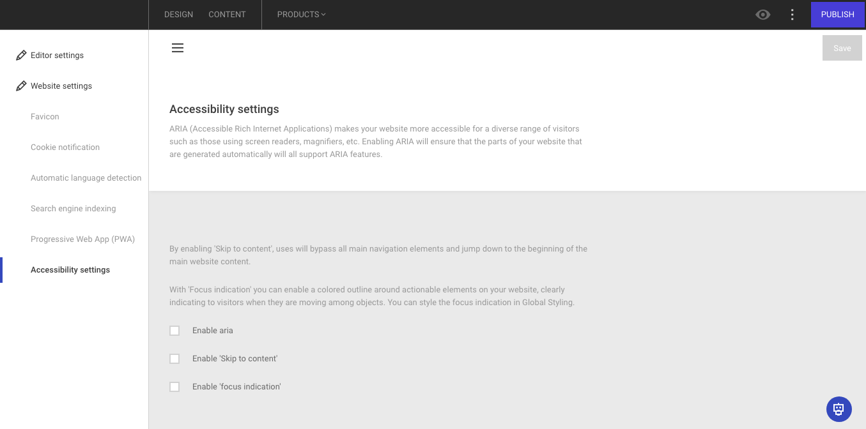Image resolution: width=866 pixels, height=429 pixels.
Task: Enable the 'Skip to content' option
Action: click(174, 359)
